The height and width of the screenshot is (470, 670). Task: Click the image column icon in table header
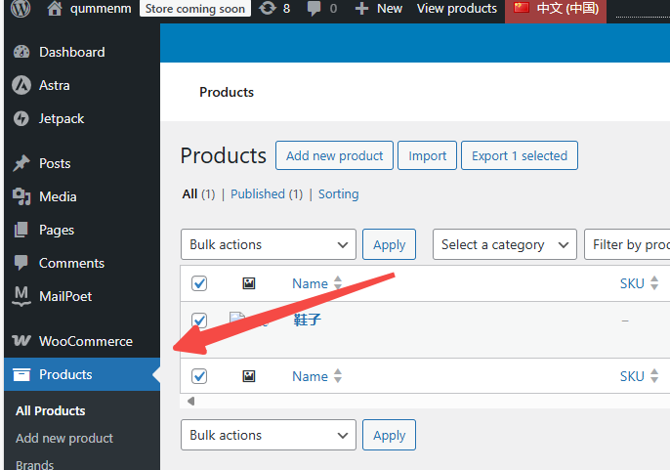249,283
